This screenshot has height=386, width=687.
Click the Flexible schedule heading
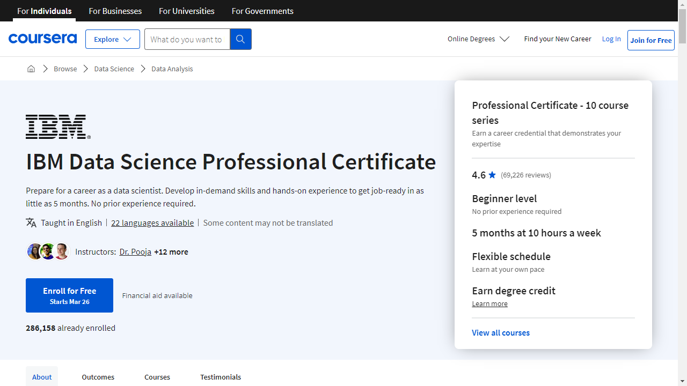coord(511,256)
